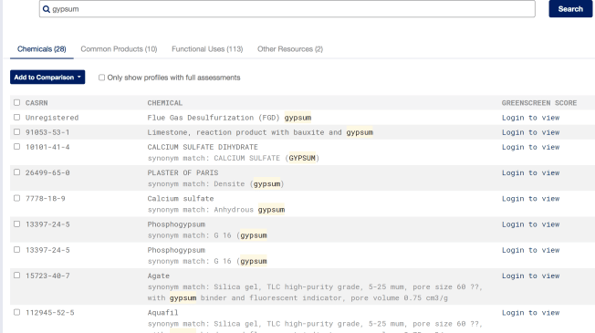
Task: Click Login to view for Limestone row
Action: click(530, 132)
